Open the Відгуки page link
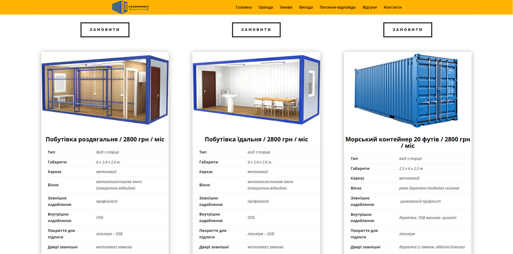The height and width of the screenshot is (254, 513). pyautogui.click(x=370, y=7)
